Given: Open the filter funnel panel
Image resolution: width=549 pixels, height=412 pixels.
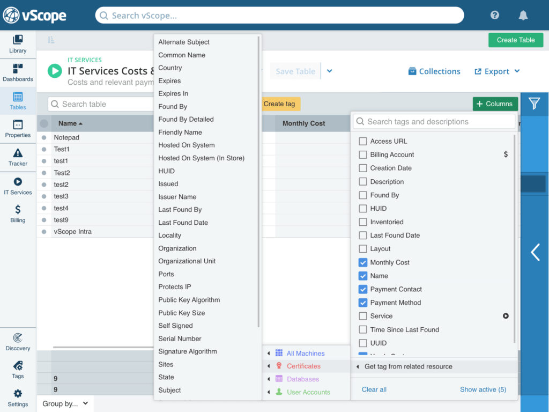Looking at the screenshot, I should tap(535, 104).
